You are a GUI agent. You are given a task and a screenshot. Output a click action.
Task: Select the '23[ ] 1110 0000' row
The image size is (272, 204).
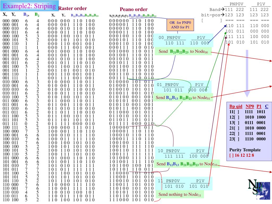247,139
